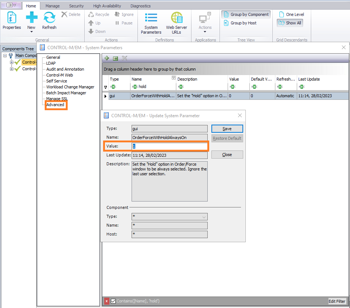Image resolution: width=350 pixels, height=308 pixels.
Task: Click the Recycle action
Action: pyautogui.click(x=99, y=14)
